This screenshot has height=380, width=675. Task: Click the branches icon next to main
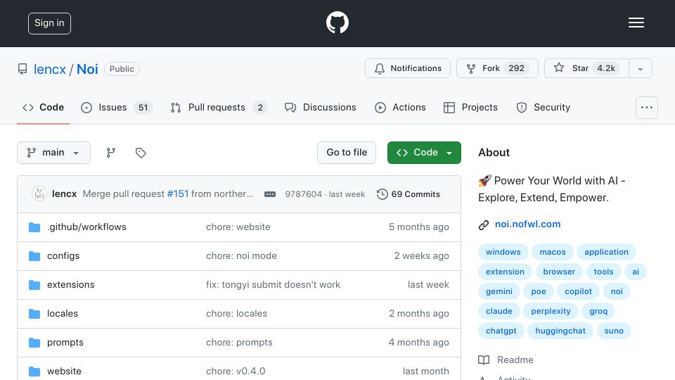coord(111,153)
